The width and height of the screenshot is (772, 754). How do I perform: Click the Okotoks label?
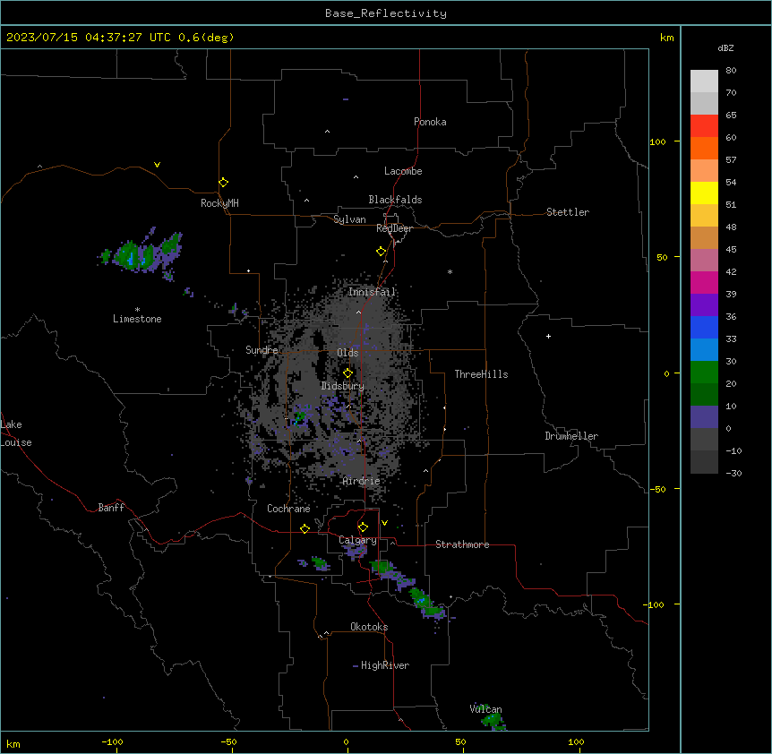(369, 627)
